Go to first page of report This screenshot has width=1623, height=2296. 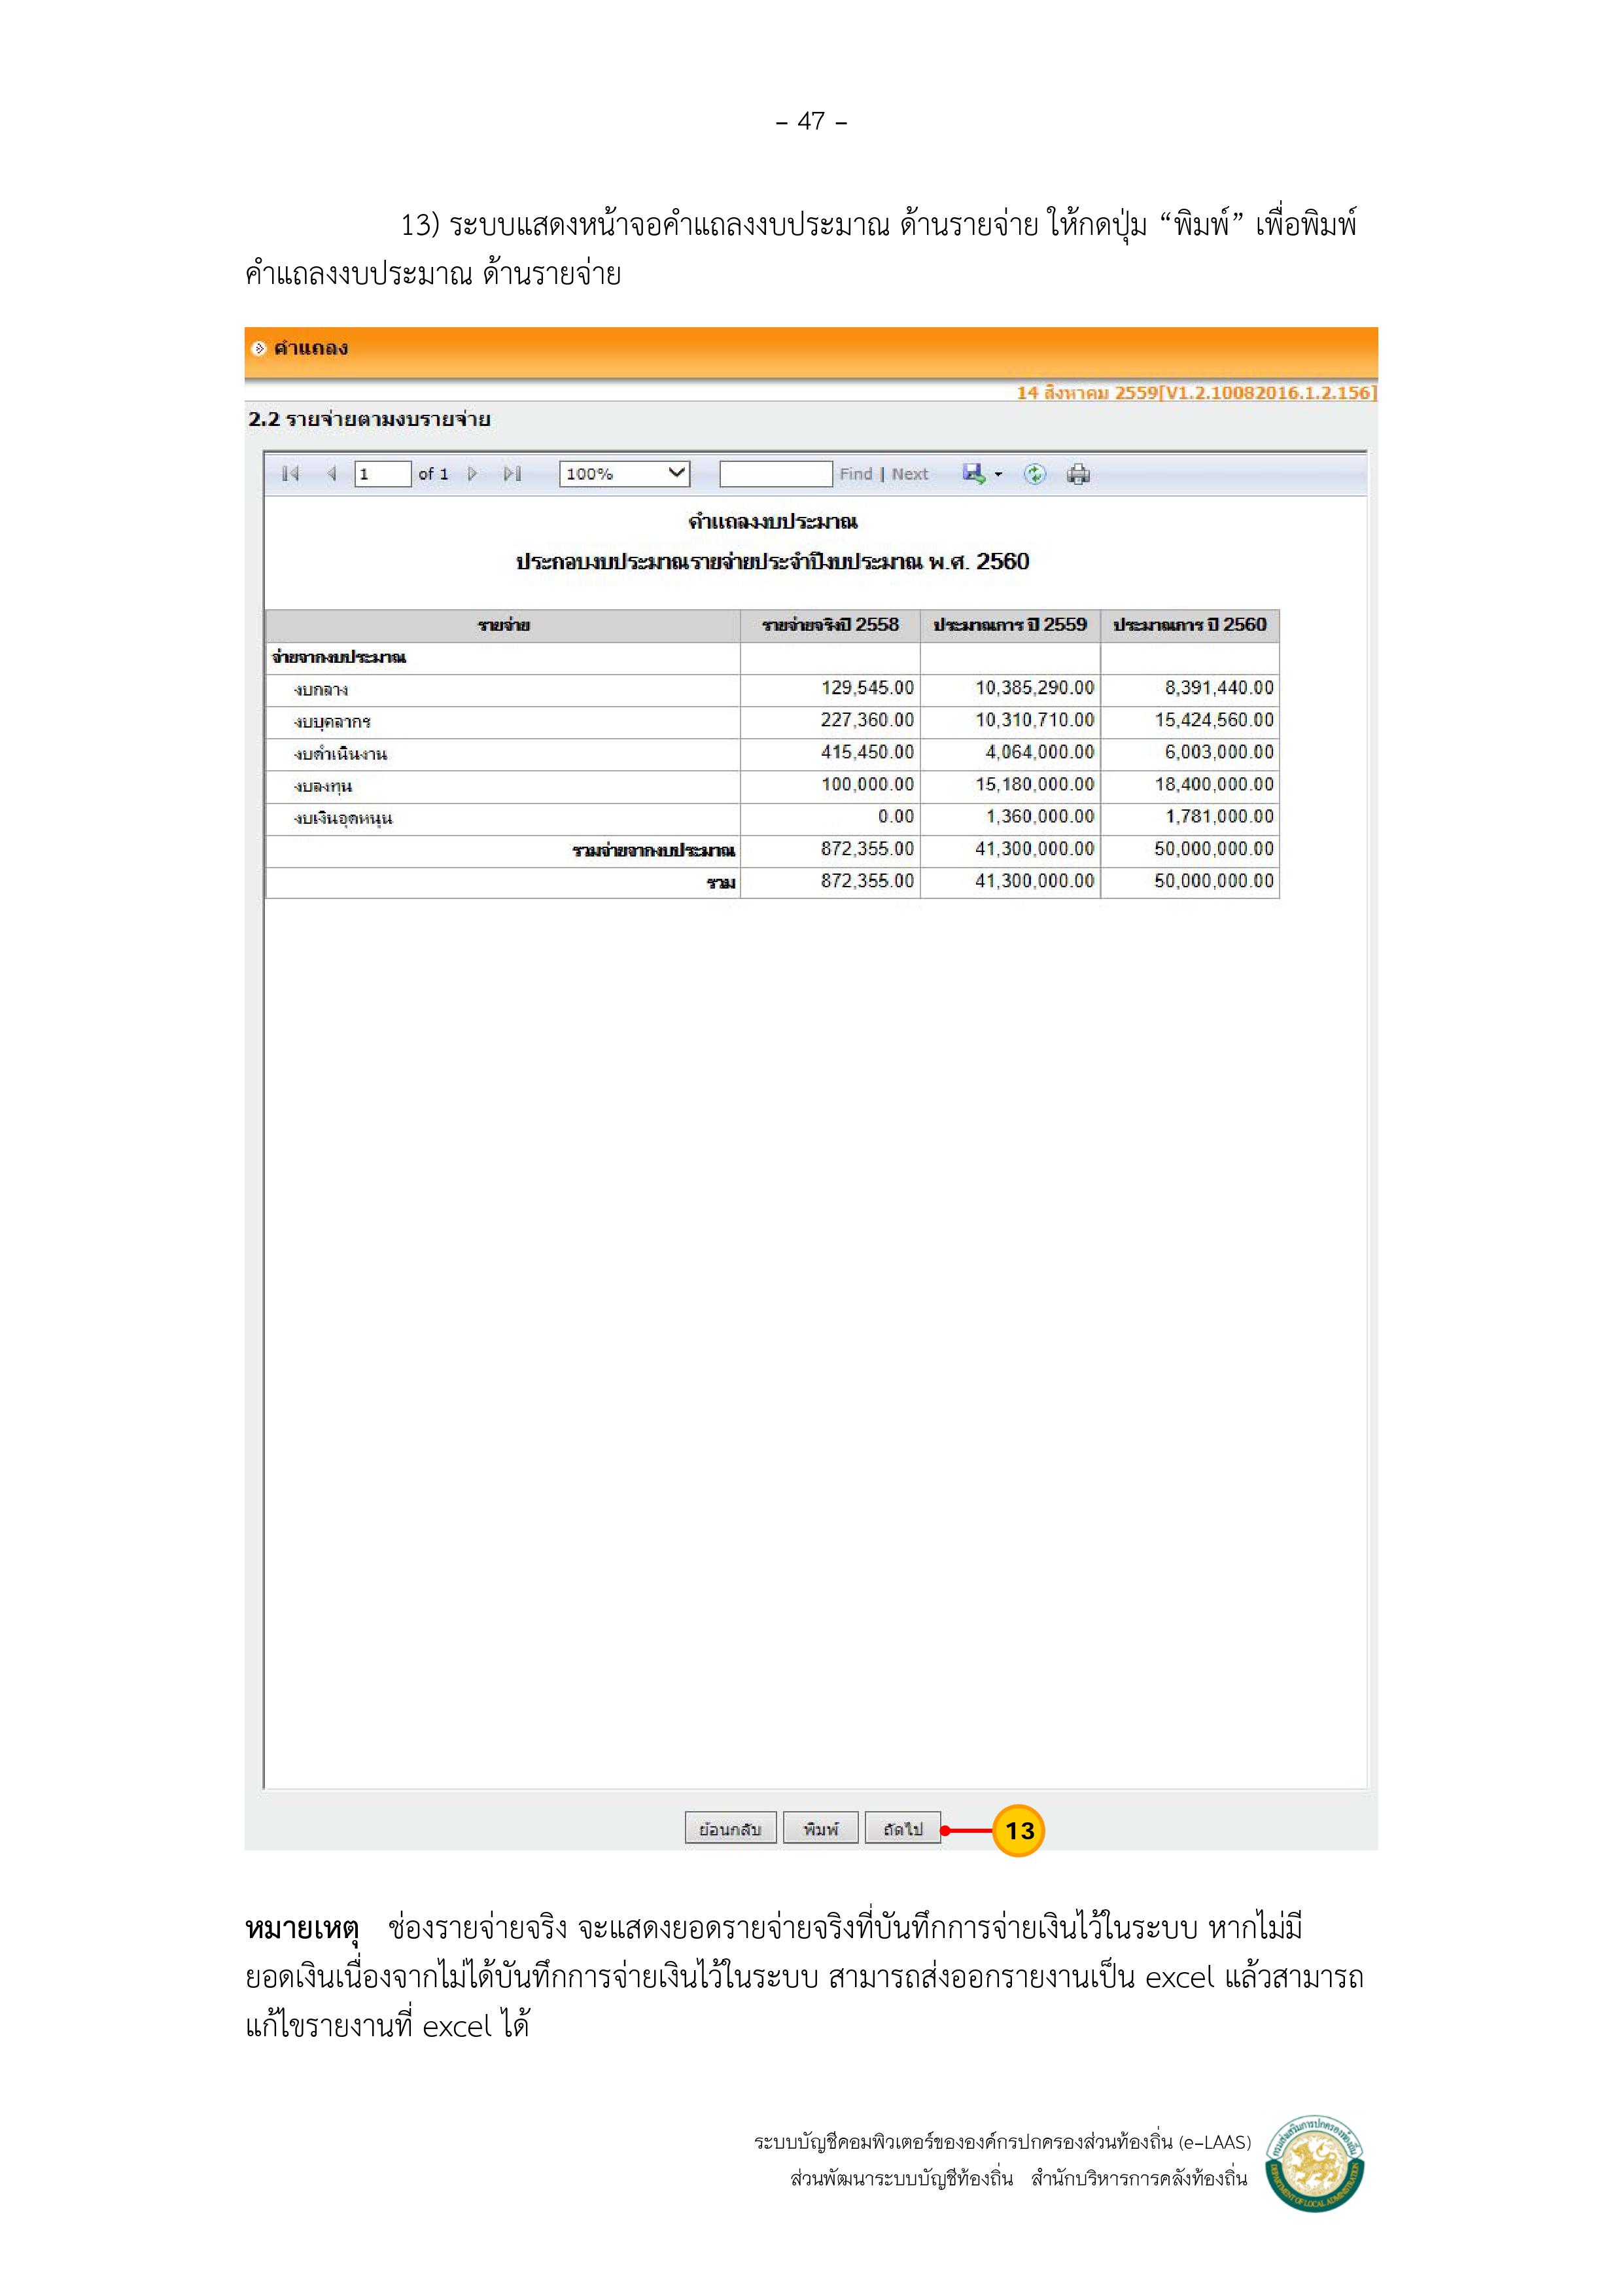tap(290, 474)
